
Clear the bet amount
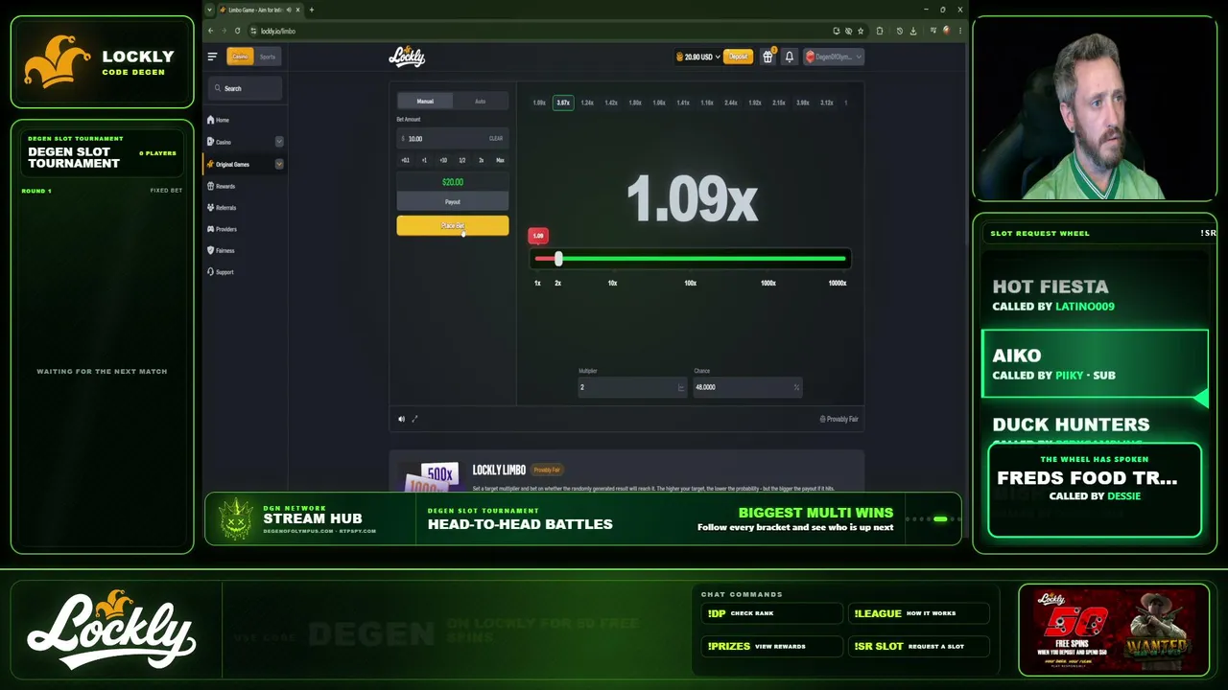point(496,139)
